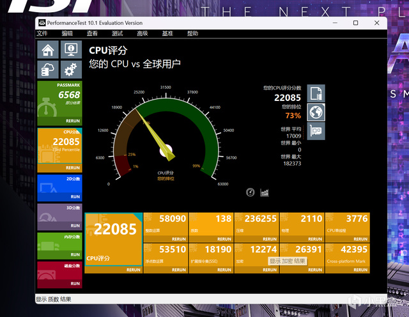Rerun the 138 prime numbers test

[224, 239]
